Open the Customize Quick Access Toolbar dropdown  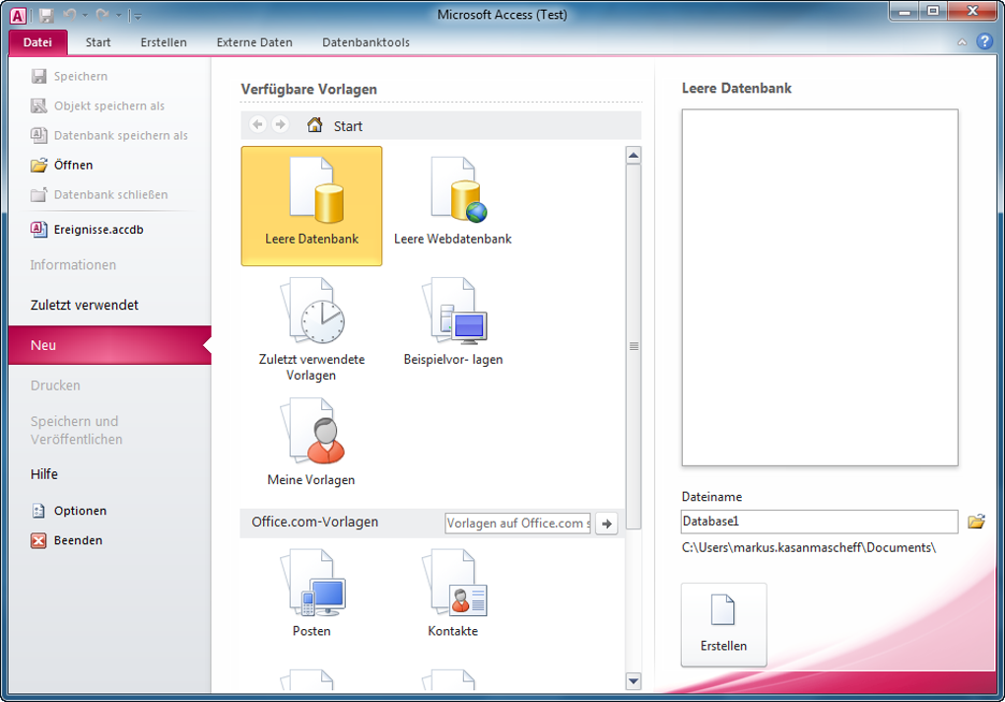click(138, 16)
